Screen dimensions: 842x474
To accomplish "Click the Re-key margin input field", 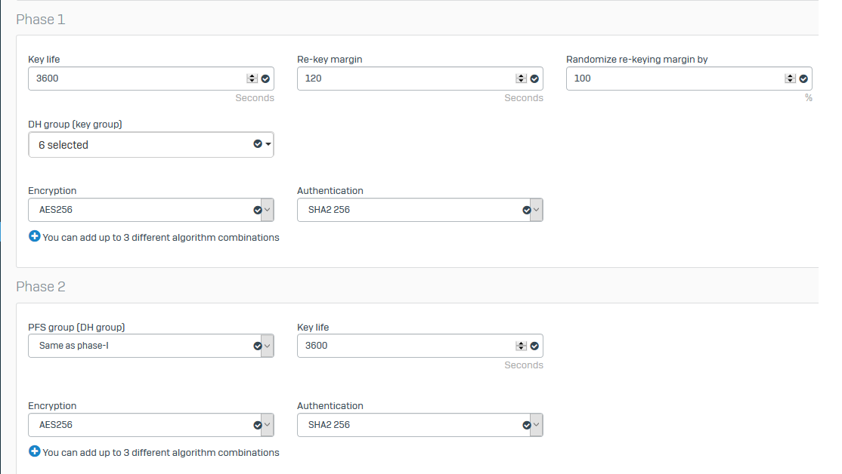I will pos(420,78).
